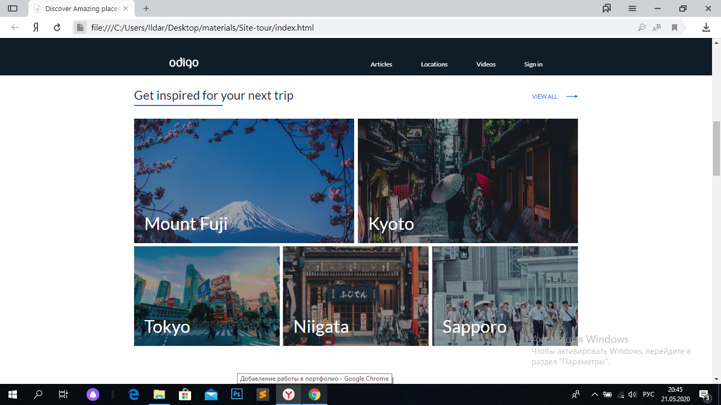Click the VIEW ALL link
Image resolution: width=721 pixels, height=405 pixels.
(545, 97)
